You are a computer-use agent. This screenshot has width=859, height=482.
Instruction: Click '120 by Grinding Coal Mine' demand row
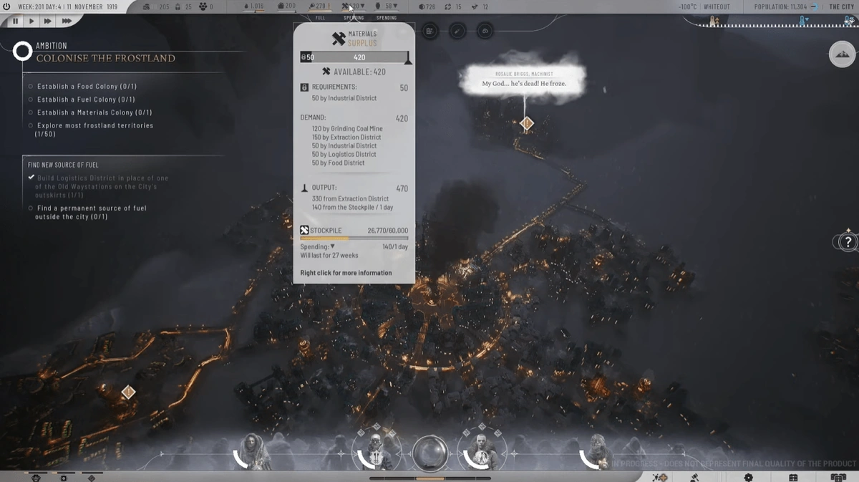pyautogui.click(x=347, y=129)
